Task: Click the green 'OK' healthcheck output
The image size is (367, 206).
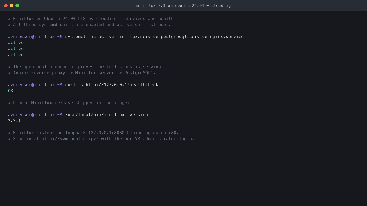Action: 11,91
